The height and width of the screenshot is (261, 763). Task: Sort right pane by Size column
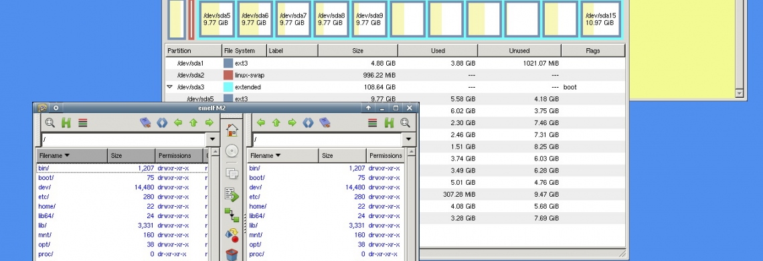343,156
